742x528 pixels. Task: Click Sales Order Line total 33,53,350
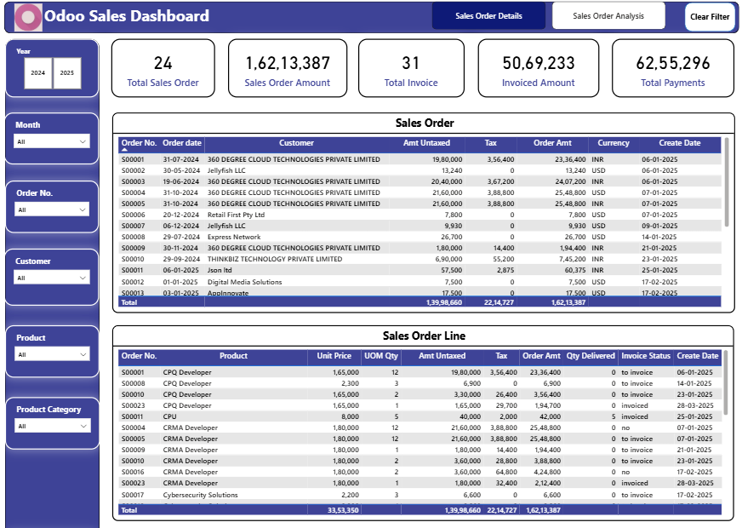[x=343, y=510]
